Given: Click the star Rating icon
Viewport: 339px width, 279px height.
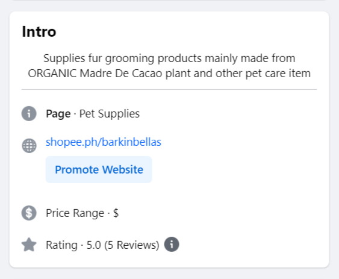Looking at the screenshot, I should point(29,245).
